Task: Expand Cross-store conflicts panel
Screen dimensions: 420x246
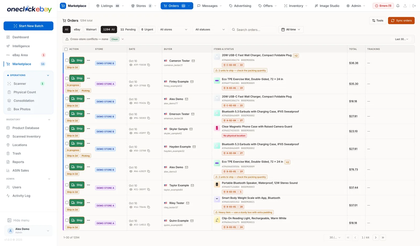Action: [123, 39]
